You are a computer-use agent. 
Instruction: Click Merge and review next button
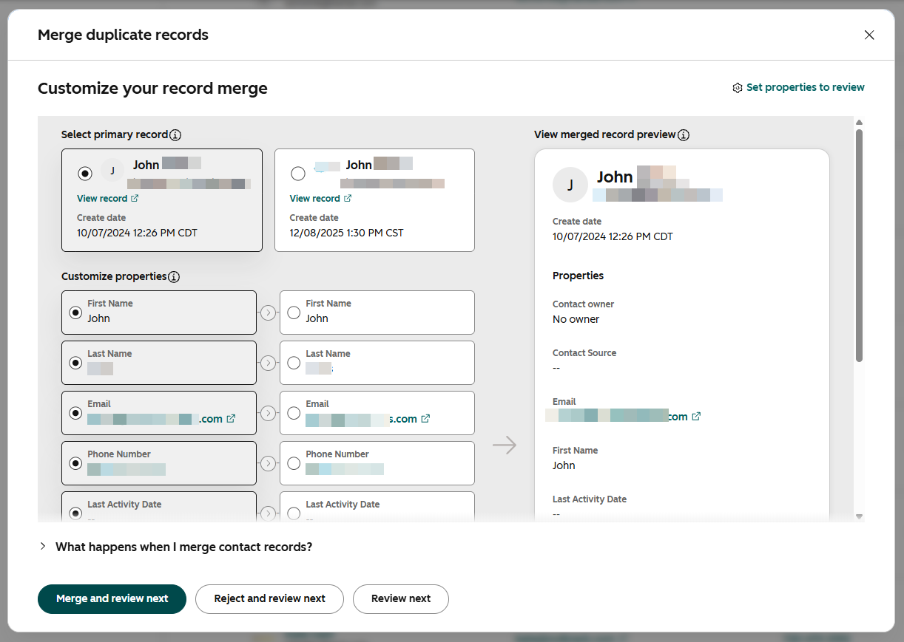click(x=112, y=598)
